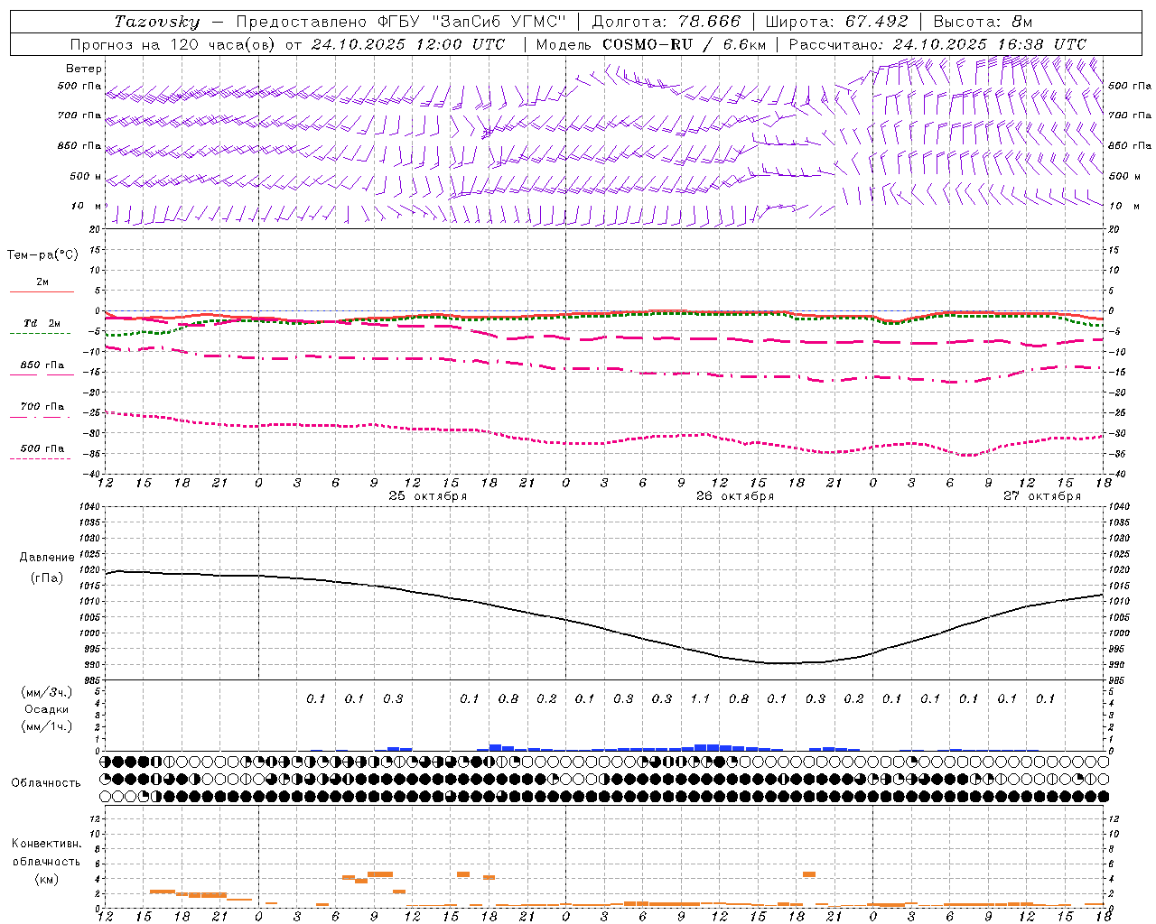Click the 700 гПа temperature legend label
Viewport: 1156px width, 924px height.
[x=42, y=407]
